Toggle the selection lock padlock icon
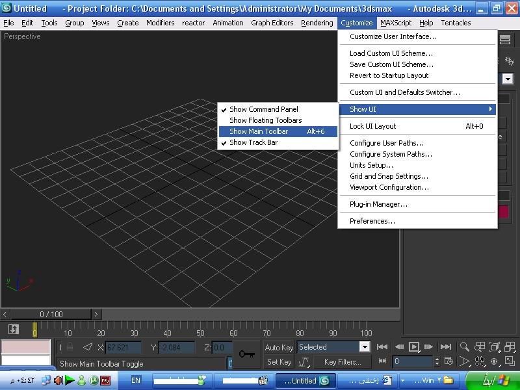520x390 pixels. coord(70,347)
